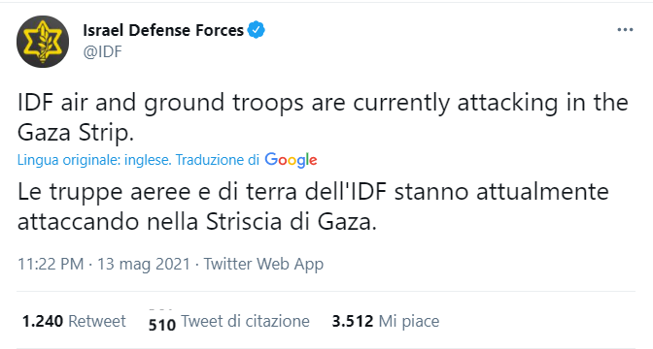Click the Google logo in translation credit

292,160
